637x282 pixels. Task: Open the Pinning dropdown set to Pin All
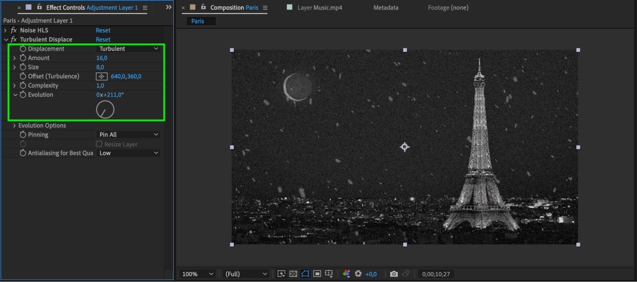(128, 135)
